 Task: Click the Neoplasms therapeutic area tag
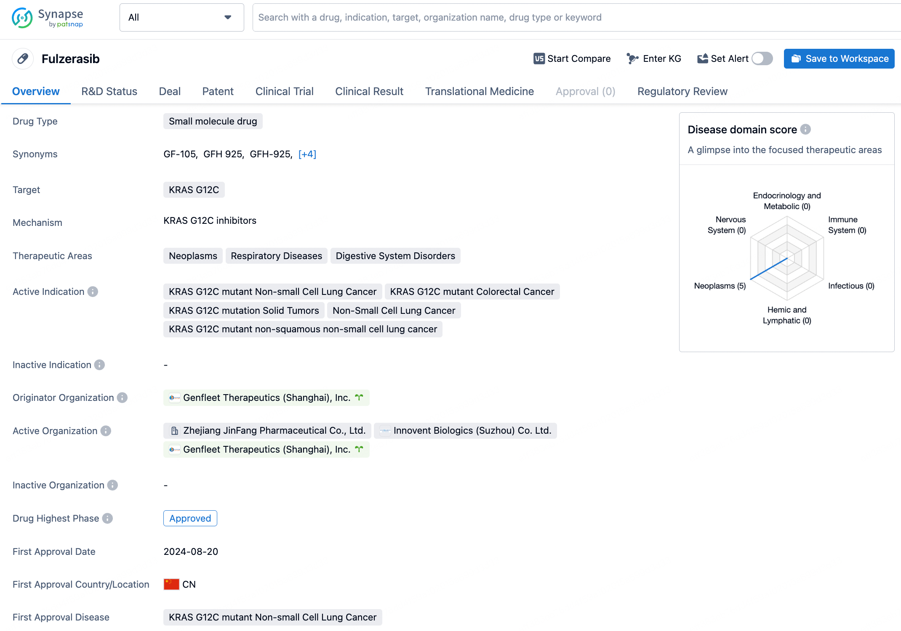(193, 256)
